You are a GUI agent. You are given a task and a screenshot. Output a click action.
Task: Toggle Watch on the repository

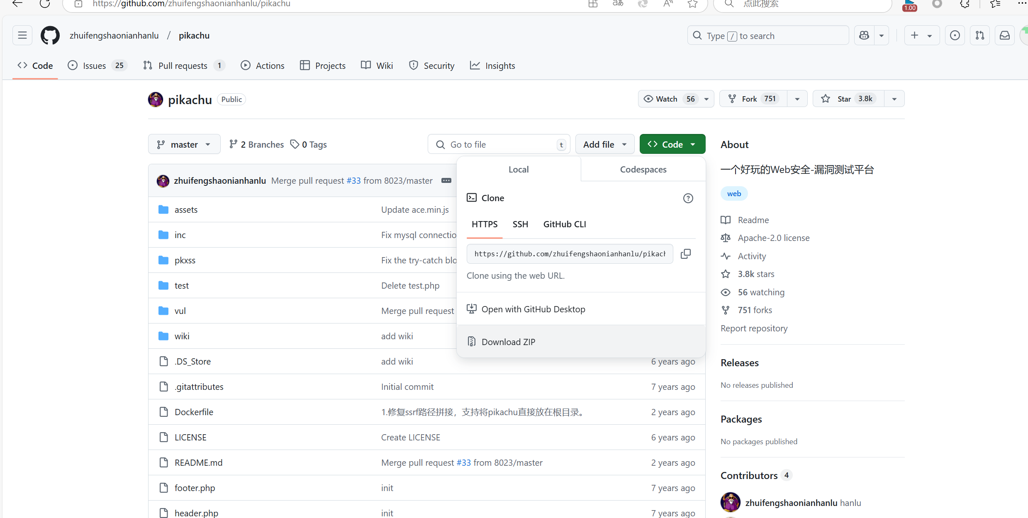coord(667,99)
